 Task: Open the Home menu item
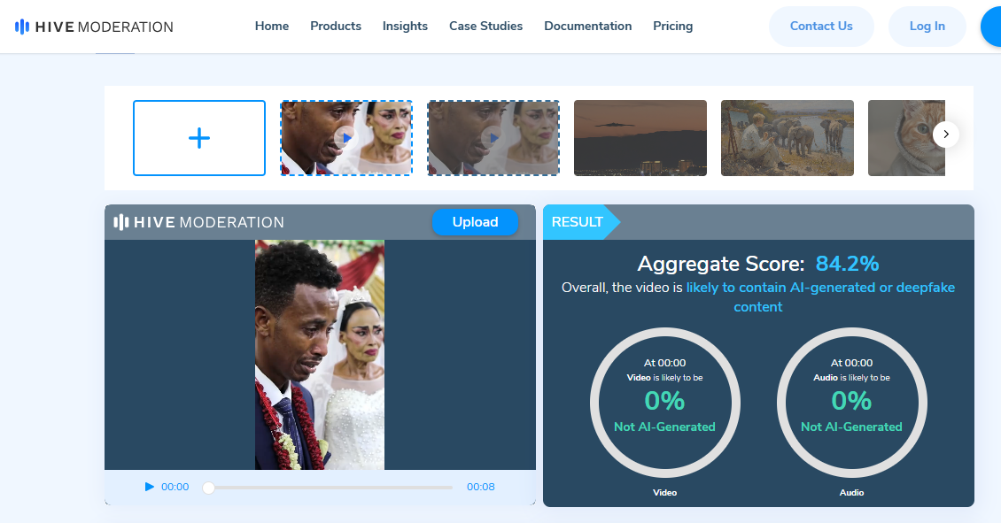[x=272, y=27]
